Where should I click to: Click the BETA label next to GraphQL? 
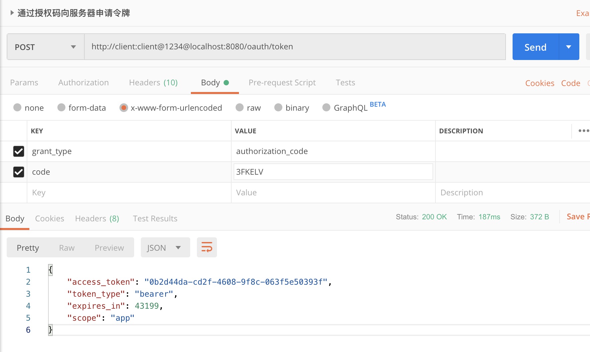click(x=378, y=104)
